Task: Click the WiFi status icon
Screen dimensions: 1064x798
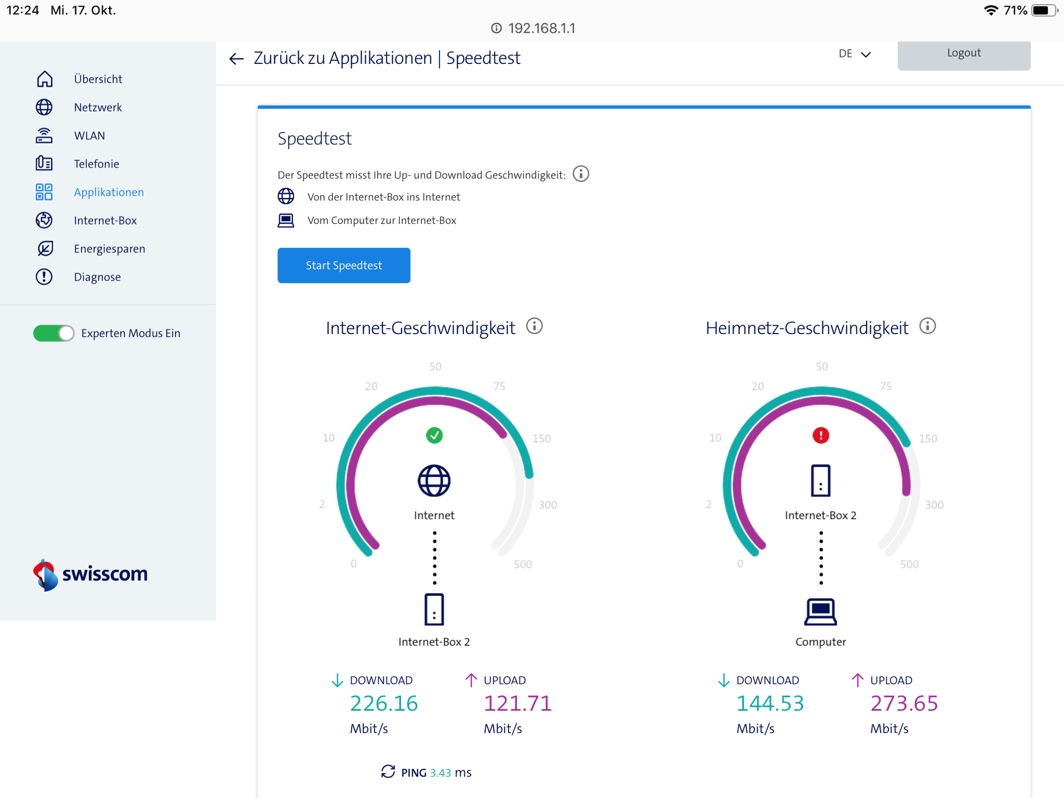Action: click(991, 10)
